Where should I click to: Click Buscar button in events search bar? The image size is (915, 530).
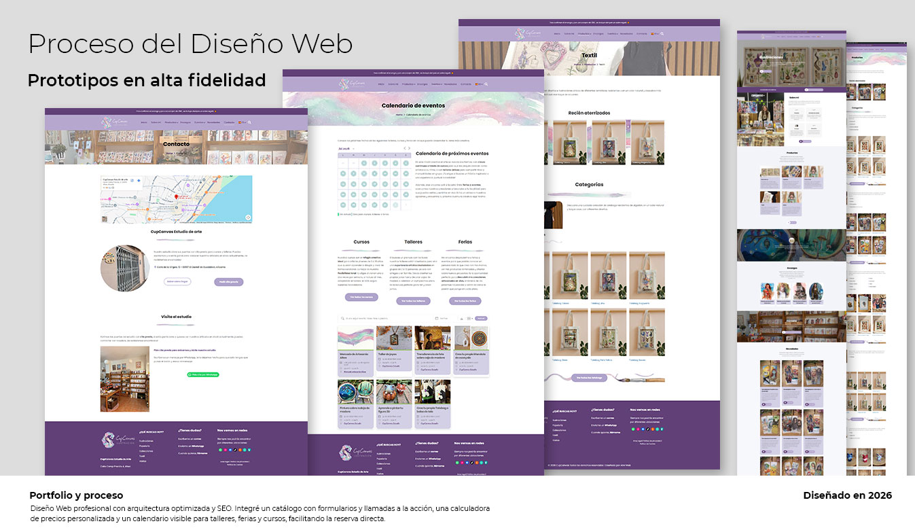[481, 318]
